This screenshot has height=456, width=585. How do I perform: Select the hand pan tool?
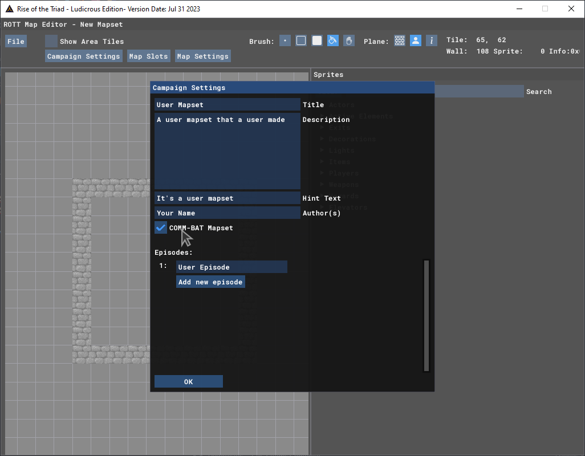pyautogui.click(x=349, y=40)
